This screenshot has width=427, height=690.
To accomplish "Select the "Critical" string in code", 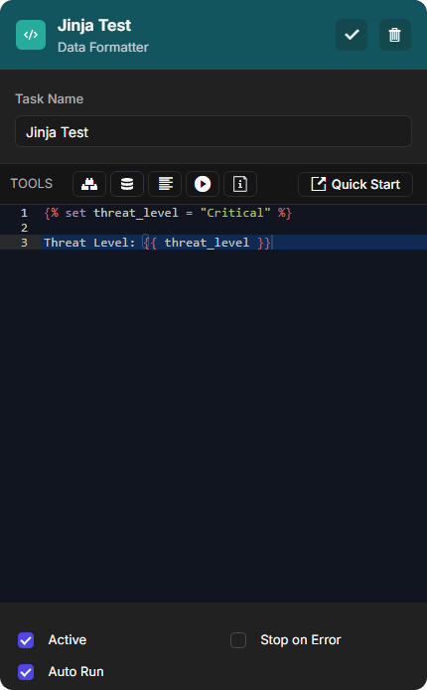I will point(235,213).
